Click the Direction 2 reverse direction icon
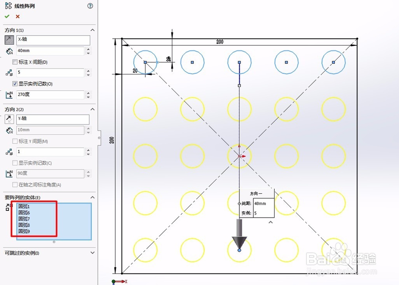399x285 pixels. point(9,119)
